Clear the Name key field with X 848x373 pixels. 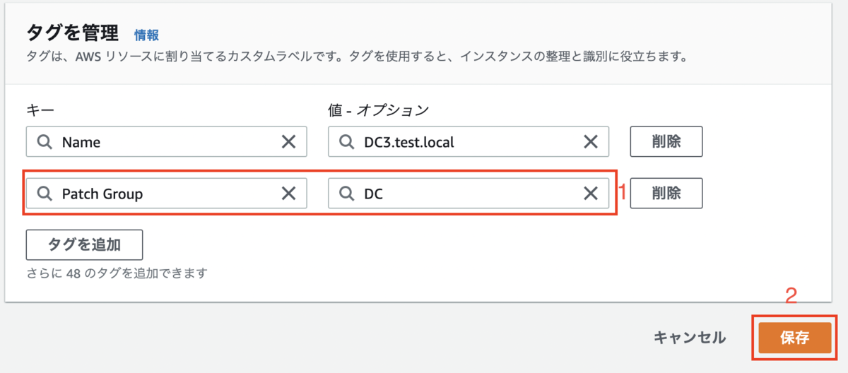pyautogui.click(x=288, y=142)
